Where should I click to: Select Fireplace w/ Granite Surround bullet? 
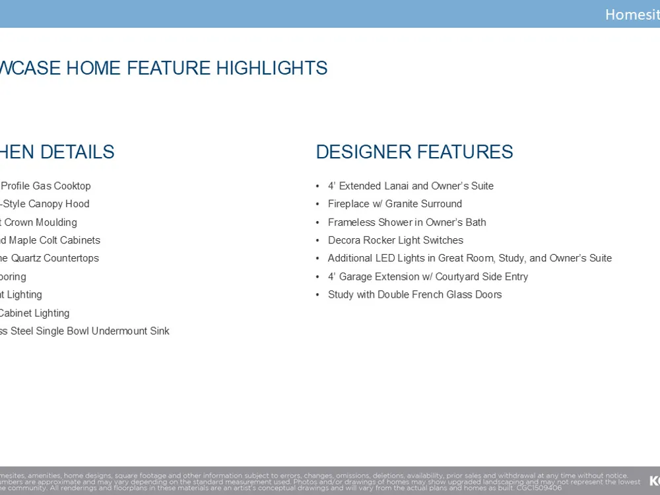tap(395, 204)
